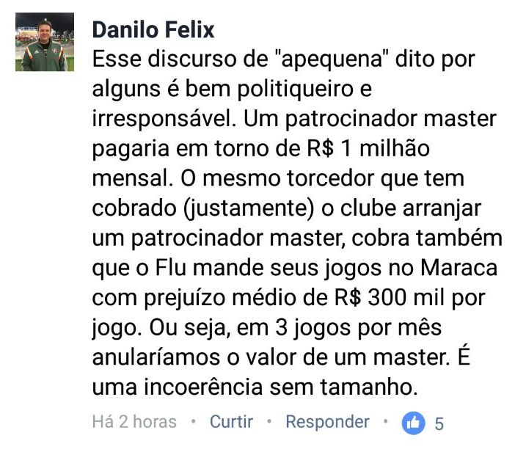Viewport: 526px width, 452px height.
Task: Click the word 'Maraca' in the comment
Action: [459, 268]
